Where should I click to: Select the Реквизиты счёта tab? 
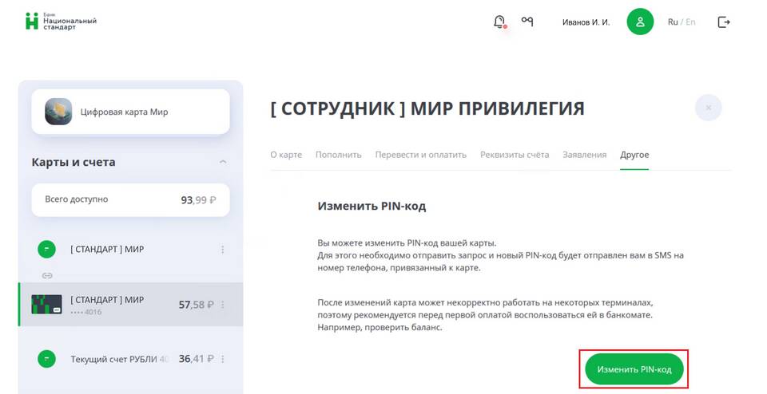point(515,155)
